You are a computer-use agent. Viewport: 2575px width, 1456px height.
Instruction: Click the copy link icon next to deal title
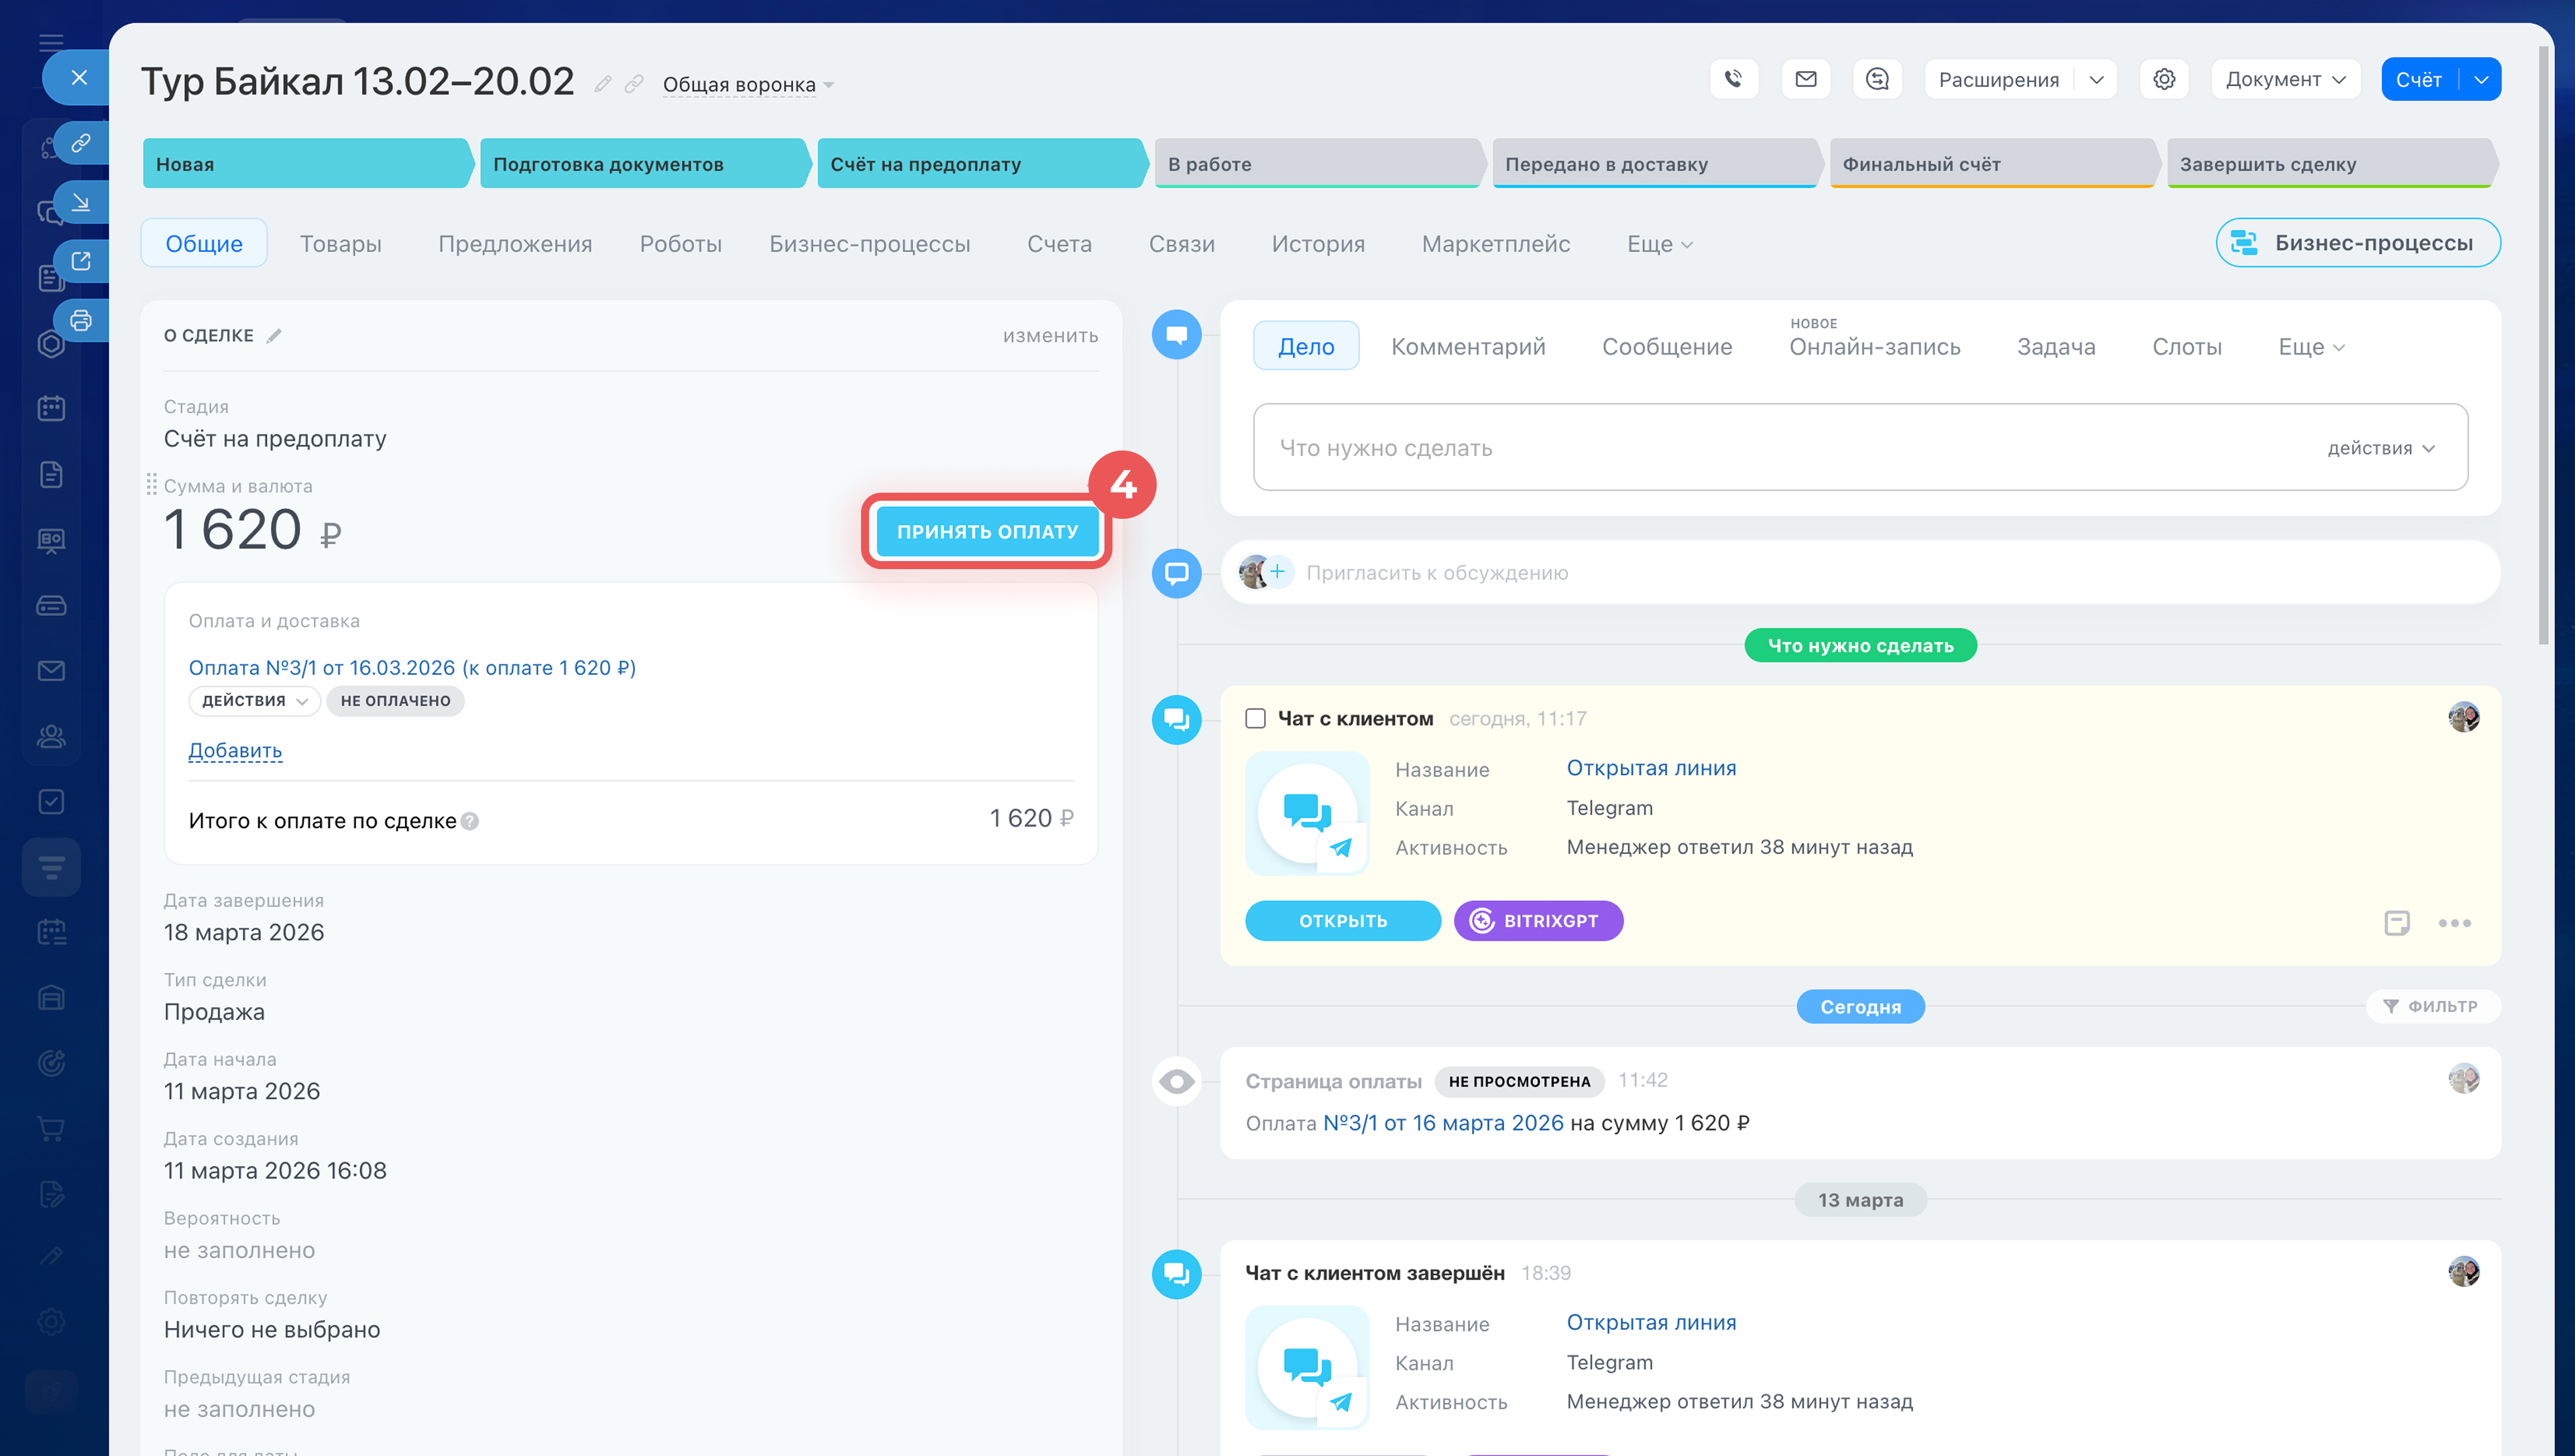click(634, 84)
